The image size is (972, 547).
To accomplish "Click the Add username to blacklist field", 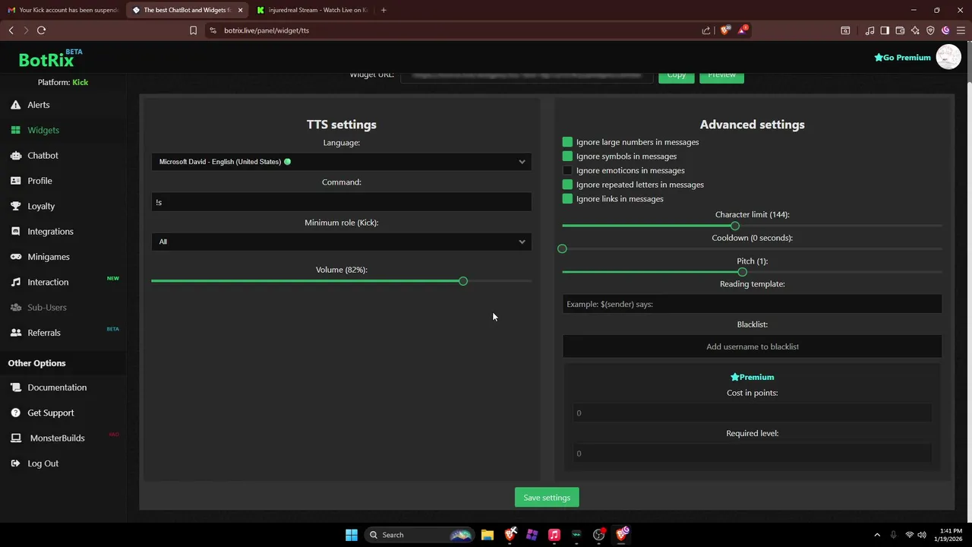I will point(752,346).
